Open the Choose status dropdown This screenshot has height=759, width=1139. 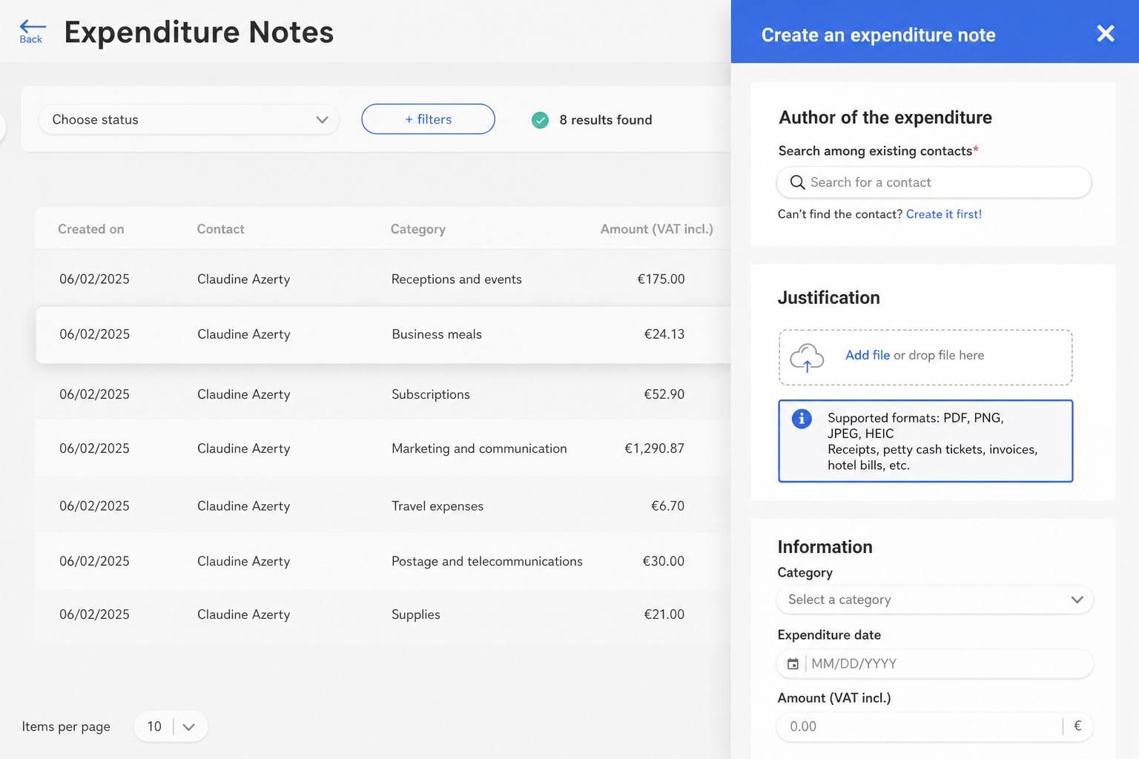pos(189,119)
